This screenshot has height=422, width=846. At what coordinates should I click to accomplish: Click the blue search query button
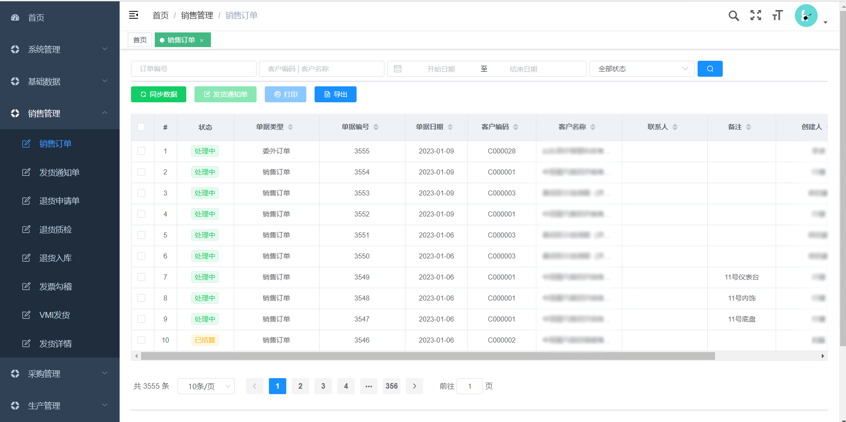coord(709,69)
